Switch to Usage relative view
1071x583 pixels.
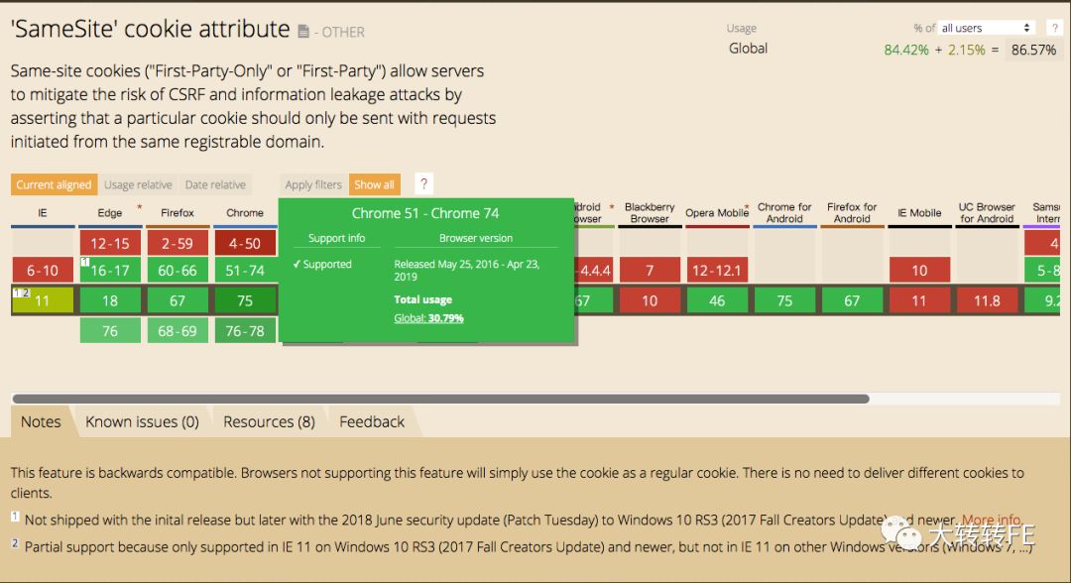(x=138, y=184)
